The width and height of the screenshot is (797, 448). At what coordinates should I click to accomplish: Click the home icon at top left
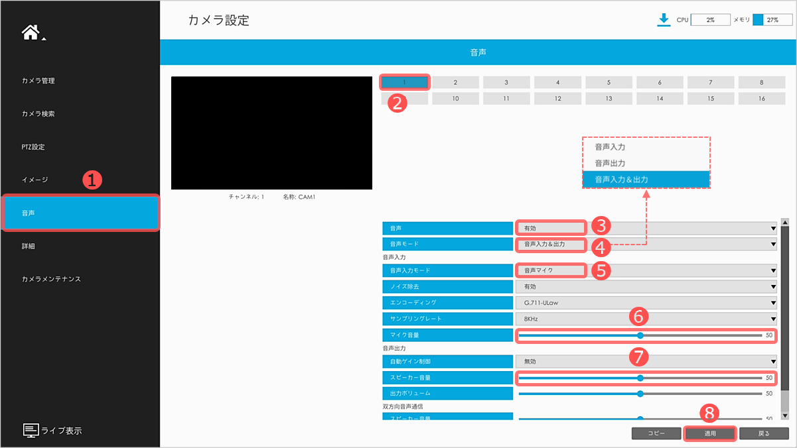(32, 33)
